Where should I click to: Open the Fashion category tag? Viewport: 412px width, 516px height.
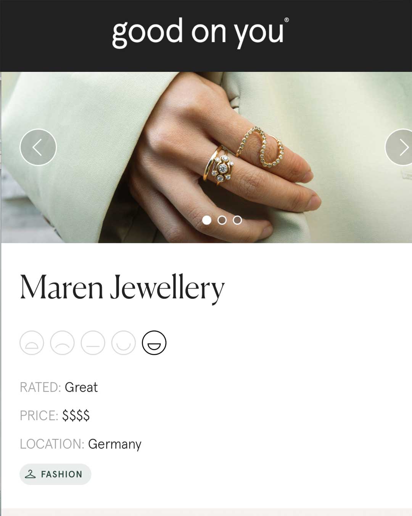point(55,474)
